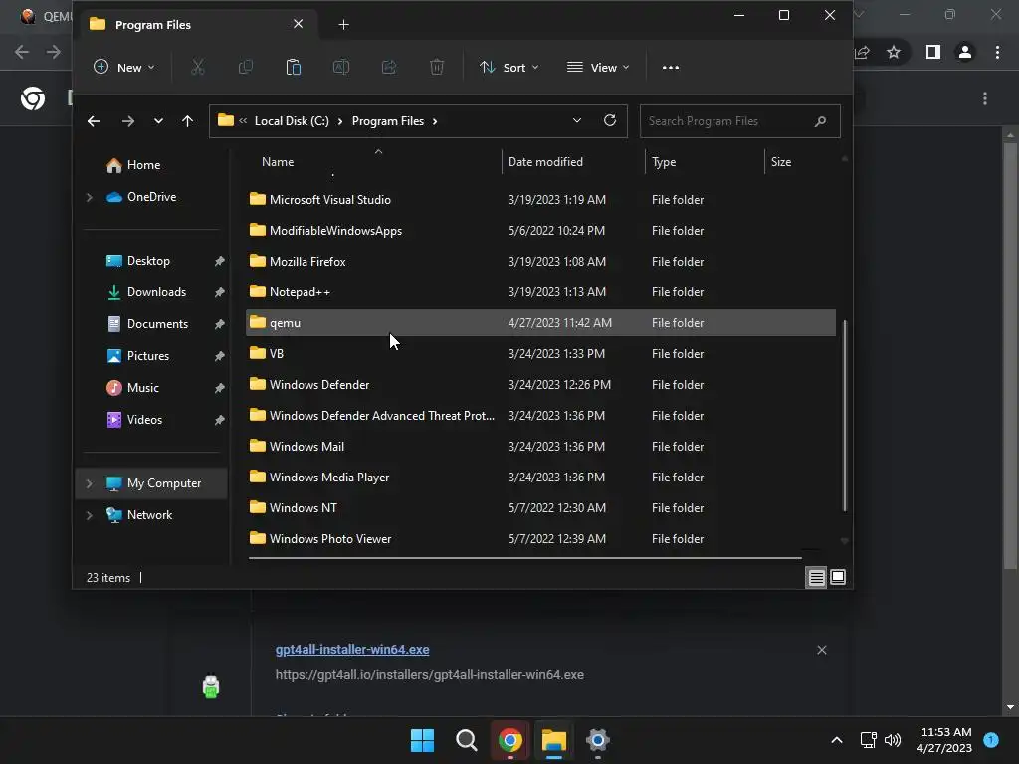Open Pictures quick access folder
Image resolution: width=1019 pixels, height=764 pixels.
tap(137, 356)
